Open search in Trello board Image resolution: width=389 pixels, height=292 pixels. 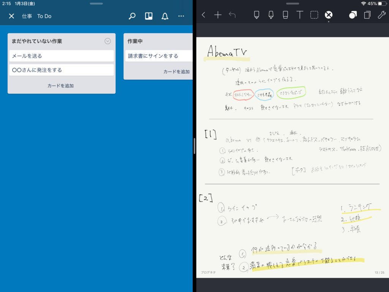click(132, 16)
